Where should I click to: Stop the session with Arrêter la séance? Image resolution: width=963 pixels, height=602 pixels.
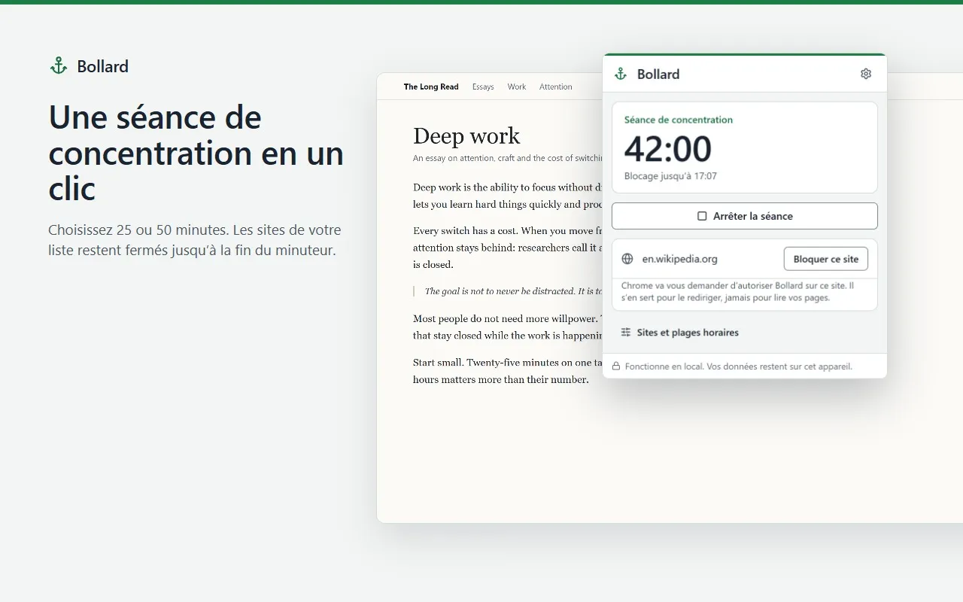click(x=745, y=216)
